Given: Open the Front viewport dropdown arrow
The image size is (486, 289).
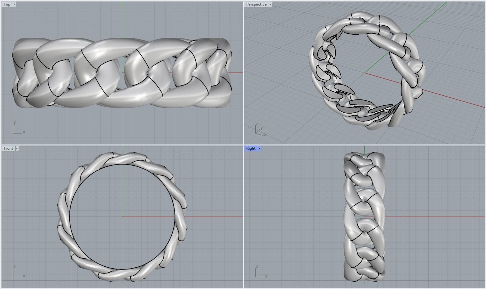Looking at the screenshot, I should click(17, 148).
